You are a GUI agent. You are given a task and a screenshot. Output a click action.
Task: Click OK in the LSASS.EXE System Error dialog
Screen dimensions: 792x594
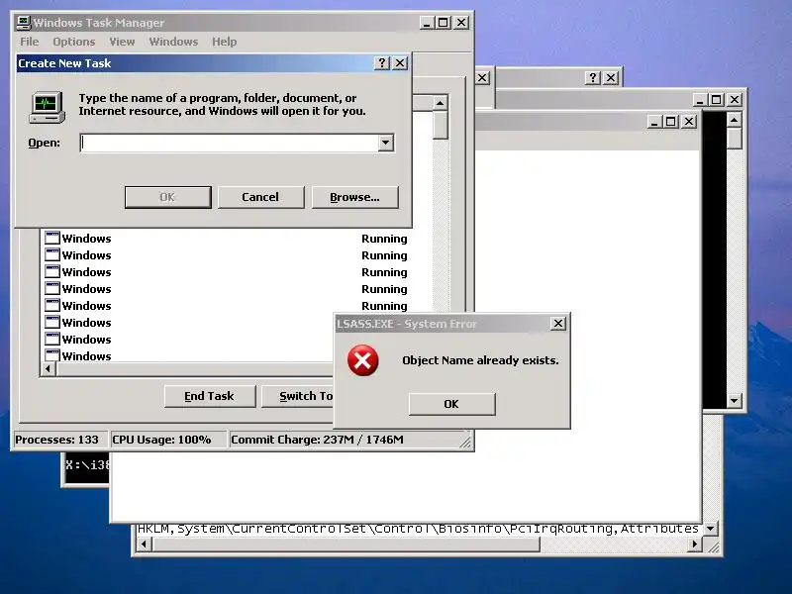[451, 404]
